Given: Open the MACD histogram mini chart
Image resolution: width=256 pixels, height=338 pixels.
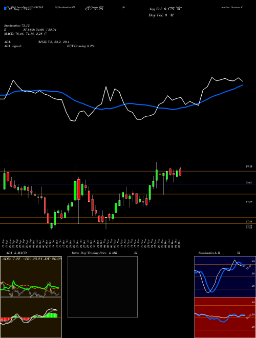Looking at the screenshot, I should [31, 318].
